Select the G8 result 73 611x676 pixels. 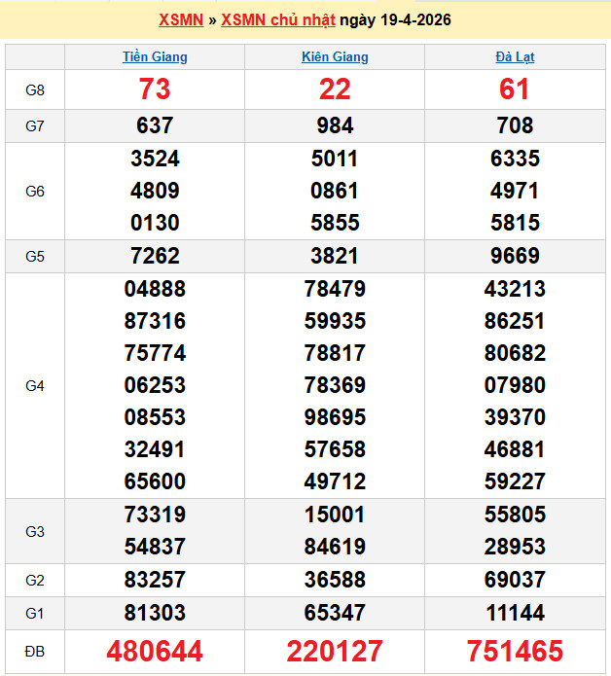[155, 89]
